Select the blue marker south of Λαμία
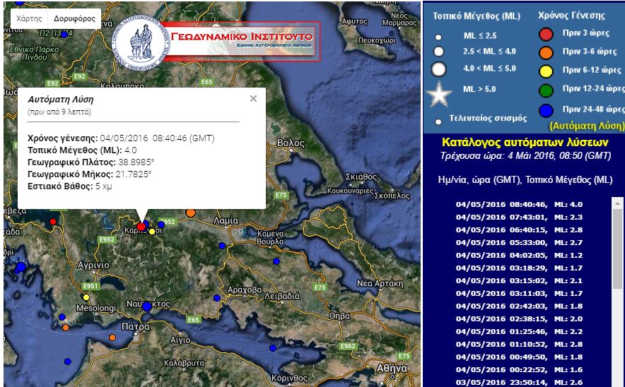 coord(222,246)
